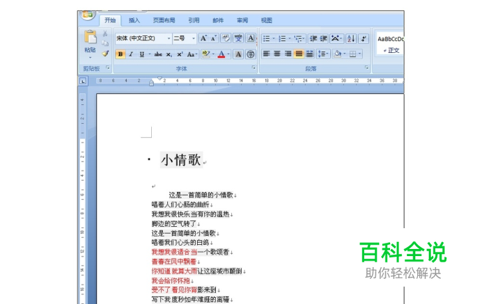The height and width of the screenshot is (304, 482).
Task: Click the Enclose Characters circle icon
Action: pos(251,54)
